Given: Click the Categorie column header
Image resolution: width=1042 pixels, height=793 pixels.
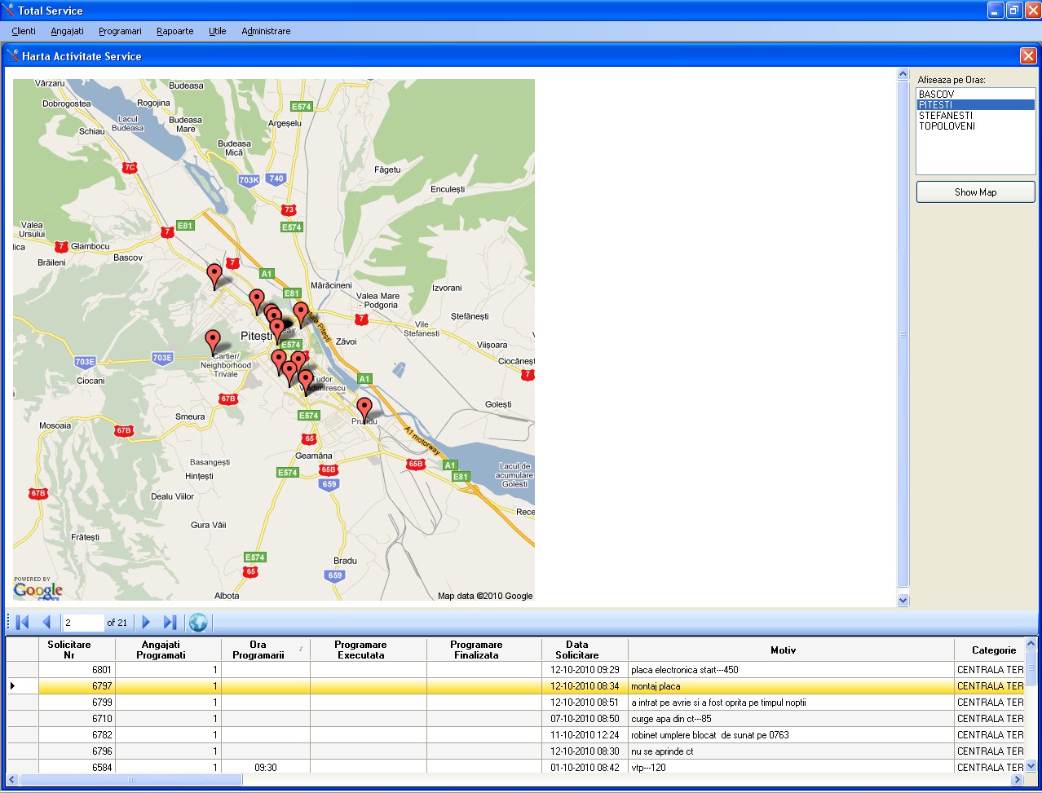Looking at the screenshot, I should click(989, 650).
